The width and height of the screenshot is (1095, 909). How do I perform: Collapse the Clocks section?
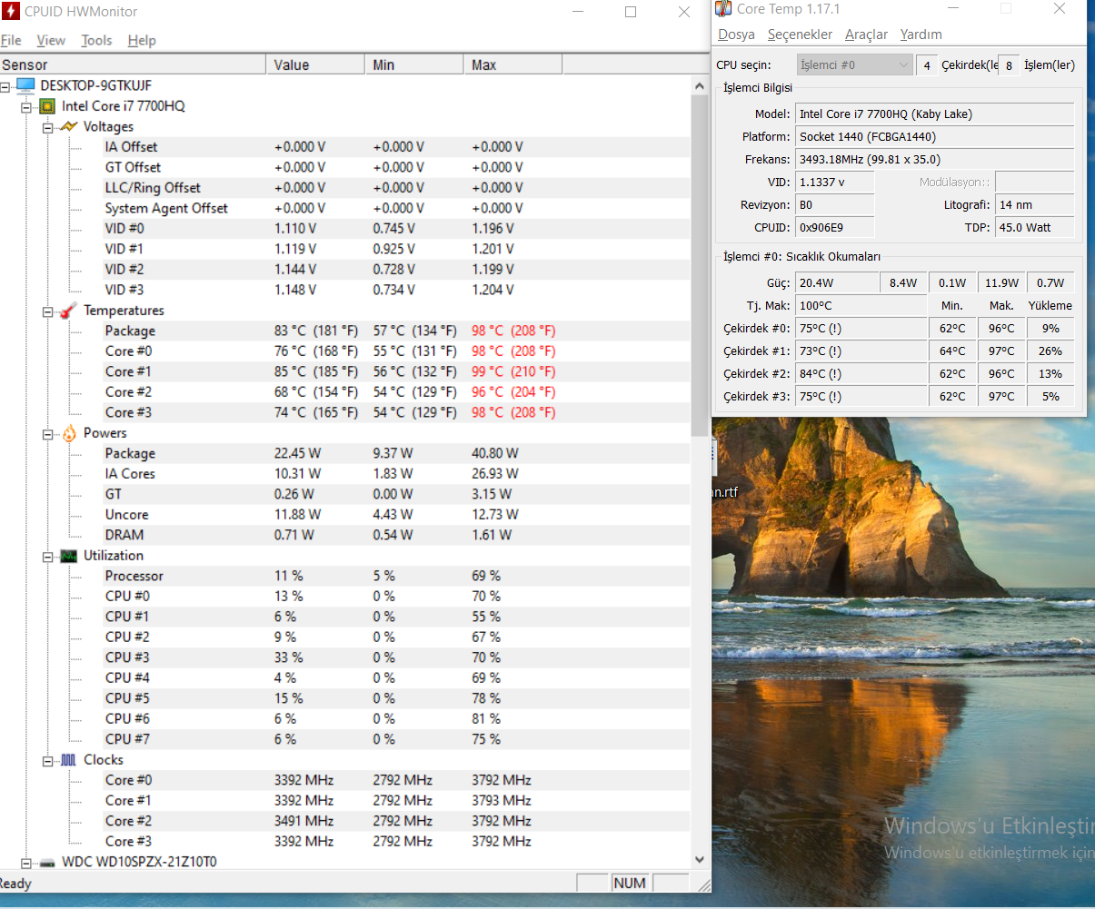pyautogui.click(x=47, y=761)
